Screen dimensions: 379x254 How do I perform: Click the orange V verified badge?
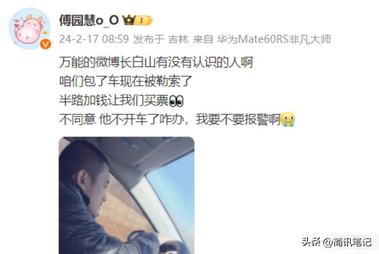point(45,44)
